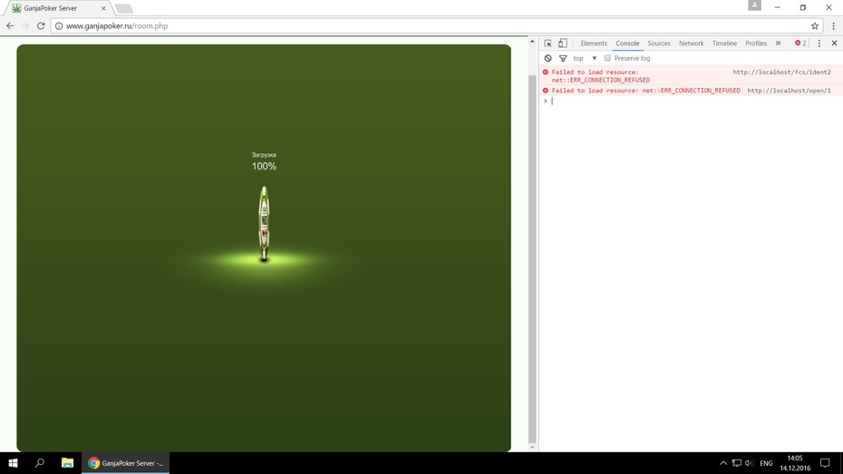Focus the console input prompt

(x=693, y=101)
